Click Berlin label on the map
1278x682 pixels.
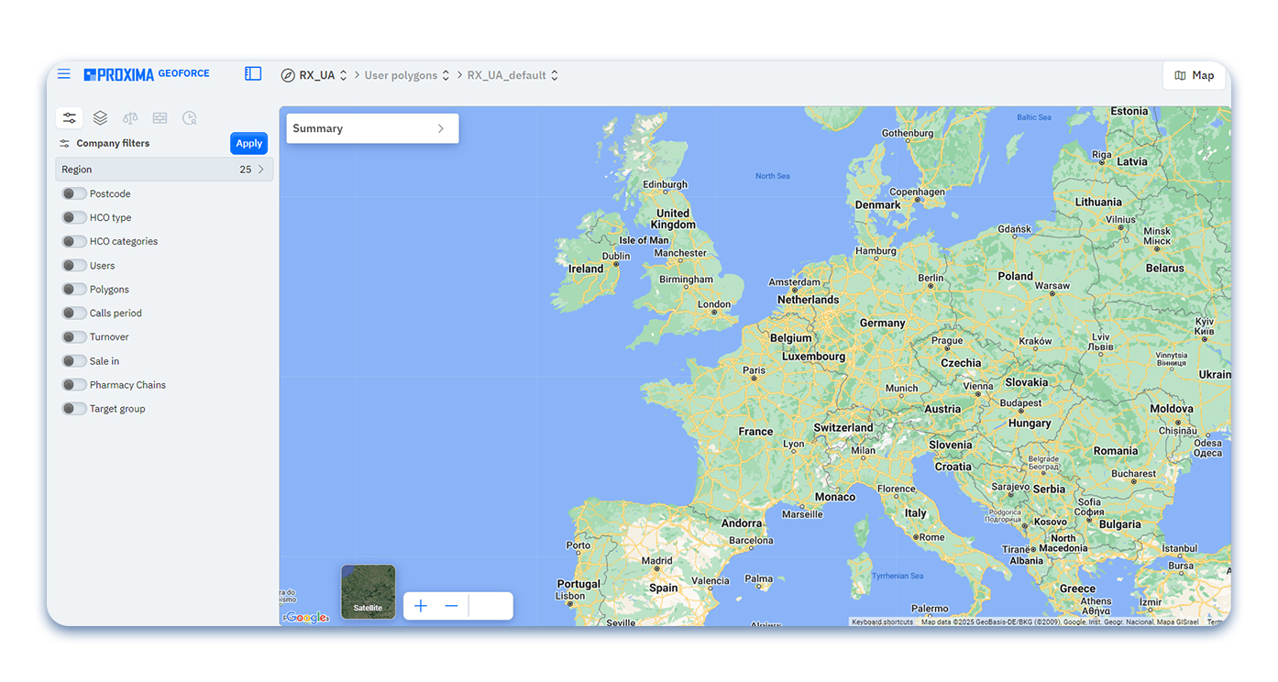[931, 278]
